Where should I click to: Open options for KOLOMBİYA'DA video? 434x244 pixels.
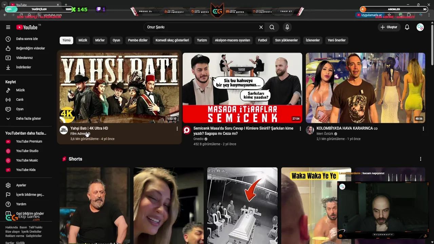[423, 129]
